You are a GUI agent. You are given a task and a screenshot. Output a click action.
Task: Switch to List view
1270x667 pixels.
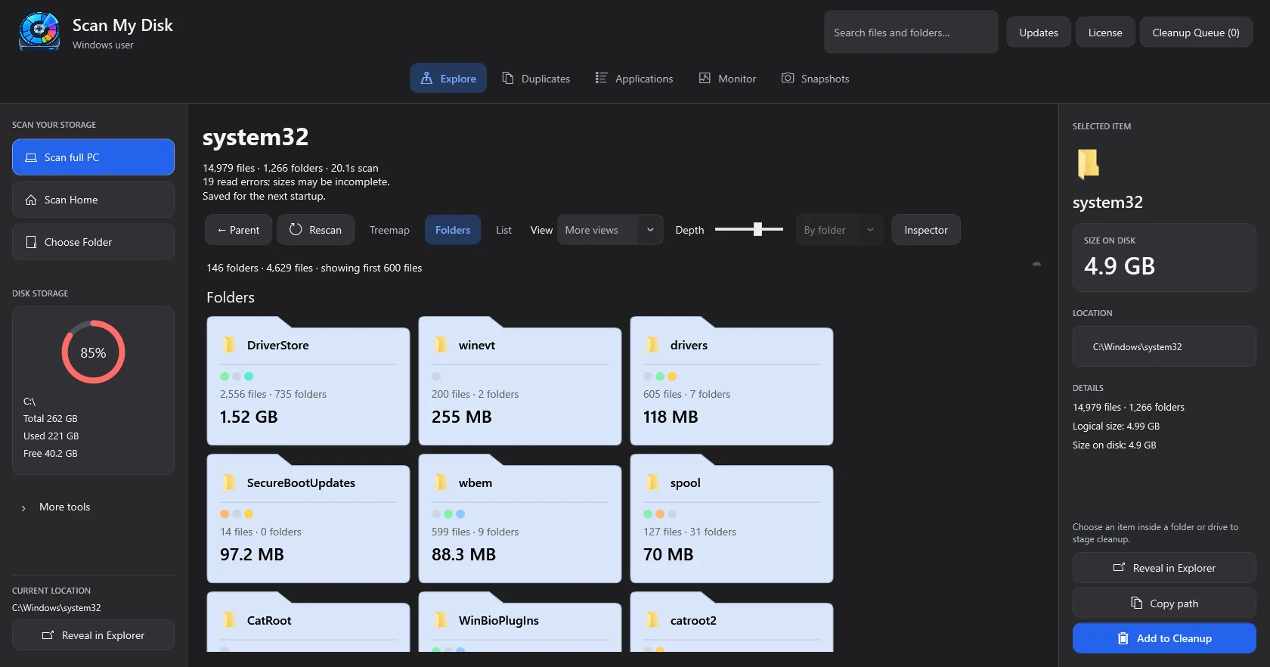pos(503,230)
